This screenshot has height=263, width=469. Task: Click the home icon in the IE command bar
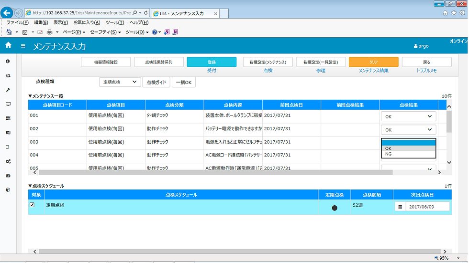coord(9,32)
